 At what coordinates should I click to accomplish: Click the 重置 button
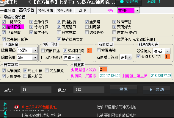tap(124, 89)
